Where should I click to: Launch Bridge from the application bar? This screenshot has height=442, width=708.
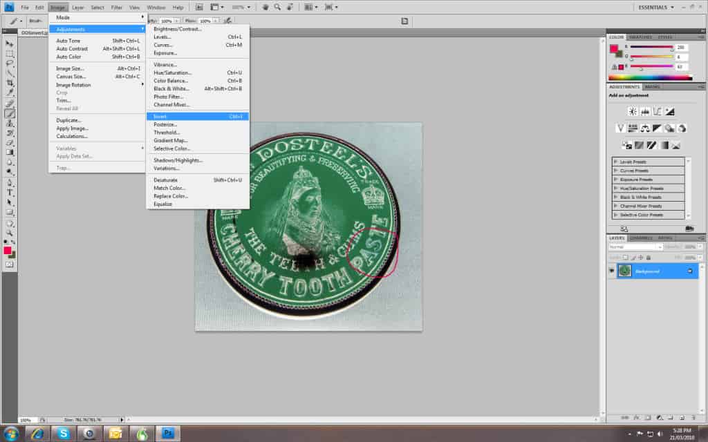tap(199, 7)
